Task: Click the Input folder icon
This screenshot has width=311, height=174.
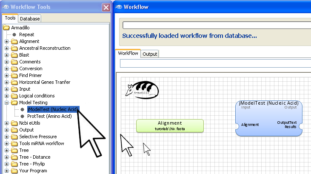Action: click(x=14, y=89)
